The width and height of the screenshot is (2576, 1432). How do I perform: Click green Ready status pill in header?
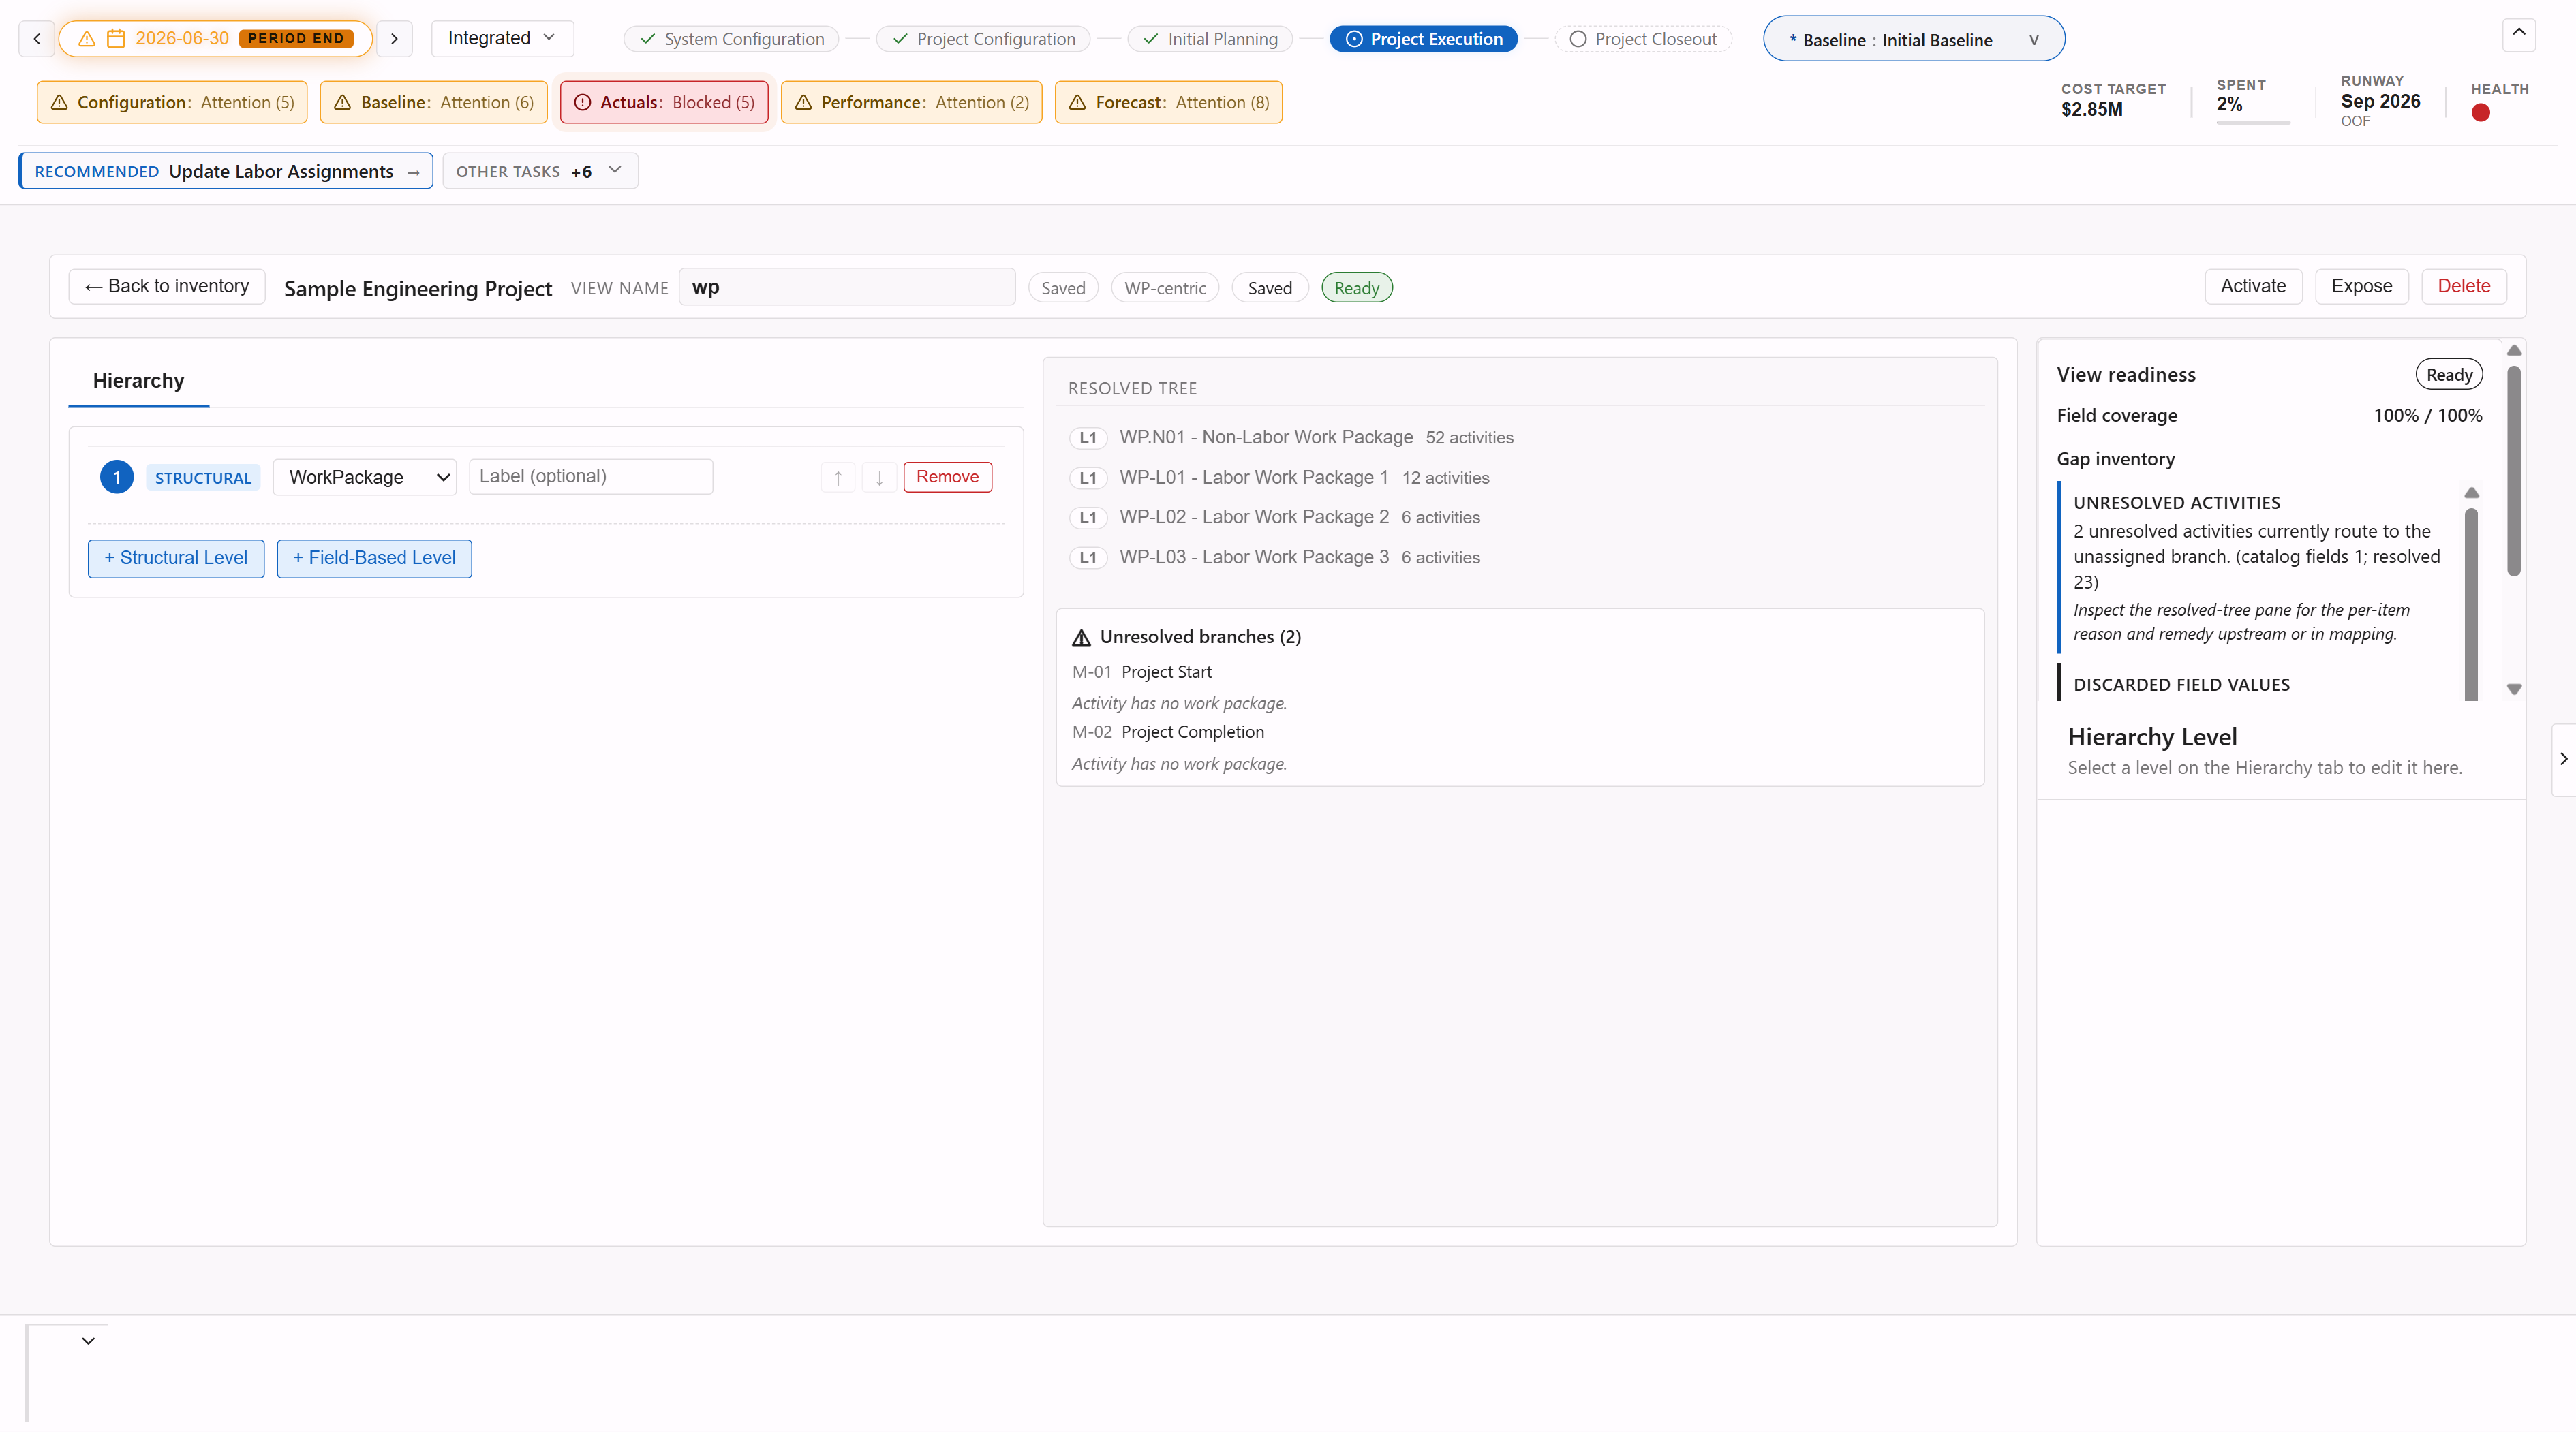coord(1357,288)
